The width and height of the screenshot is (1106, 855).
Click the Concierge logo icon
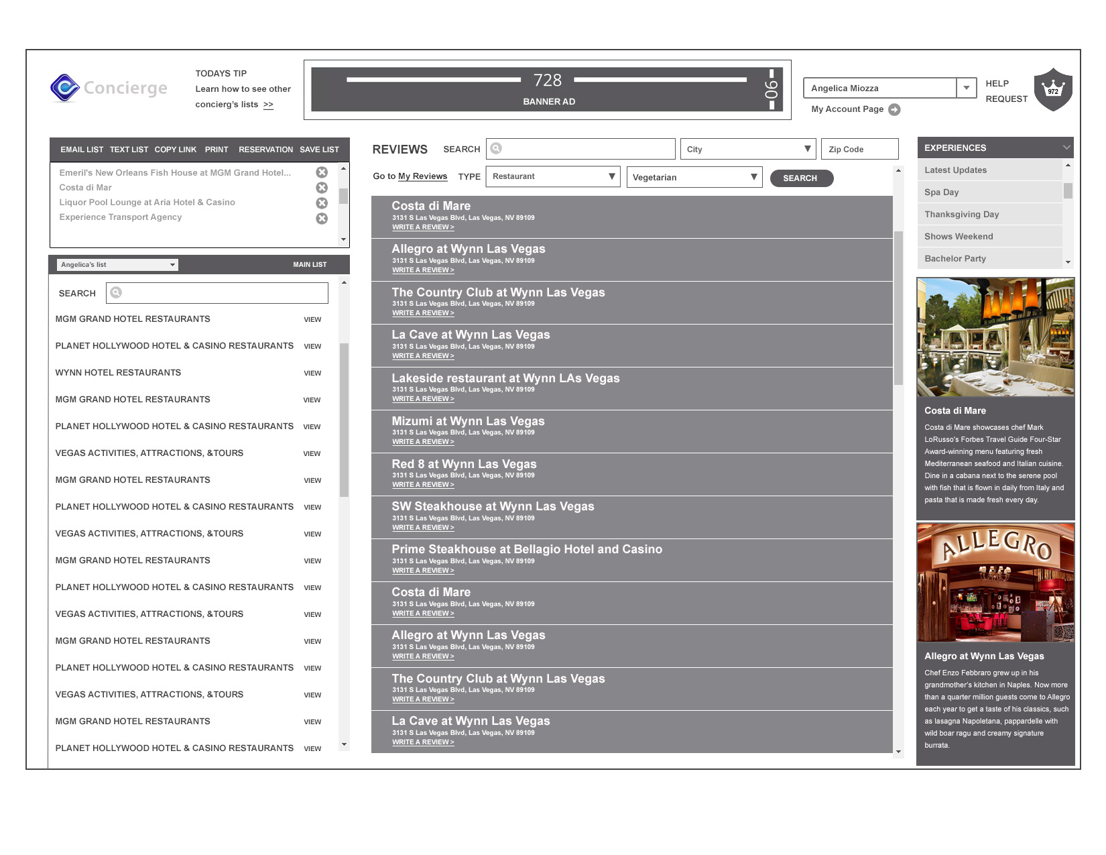(x=65, y=88)
